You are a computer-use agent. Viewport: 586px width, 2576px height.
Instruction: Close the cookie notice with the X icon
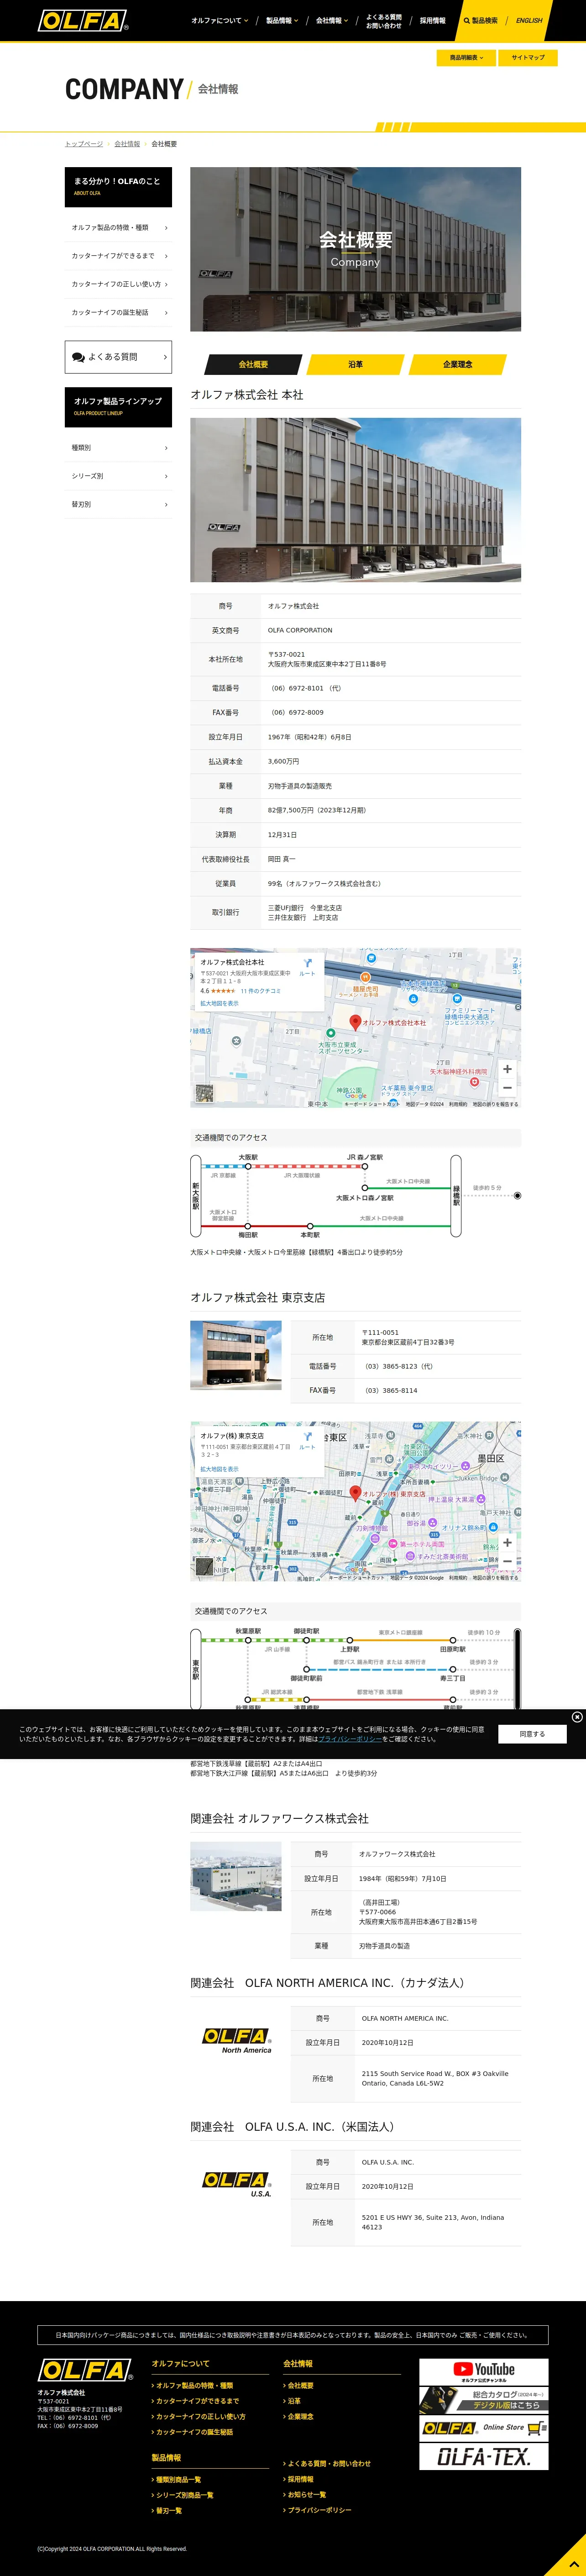(577, 1717)
